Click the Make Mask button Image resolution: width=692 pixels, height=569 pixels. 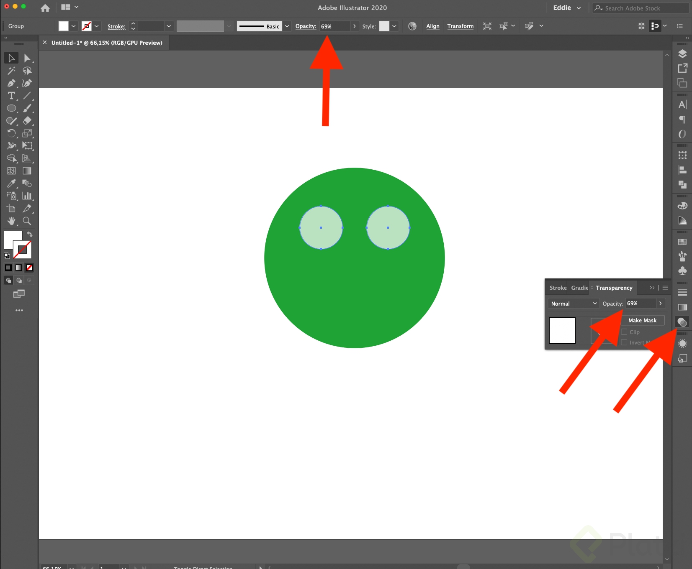click(x=643, y=320)
